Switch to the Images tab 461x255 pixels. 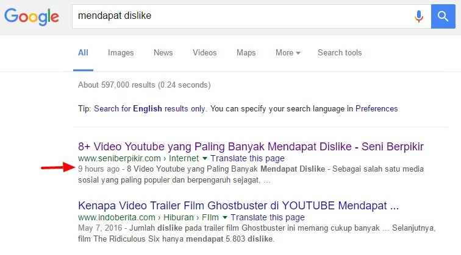121,53
